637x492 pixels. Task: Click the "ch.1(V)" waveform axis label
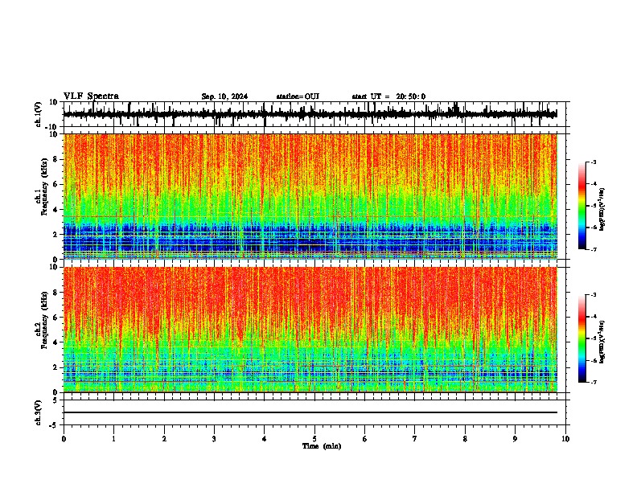[x=39, y=114]
